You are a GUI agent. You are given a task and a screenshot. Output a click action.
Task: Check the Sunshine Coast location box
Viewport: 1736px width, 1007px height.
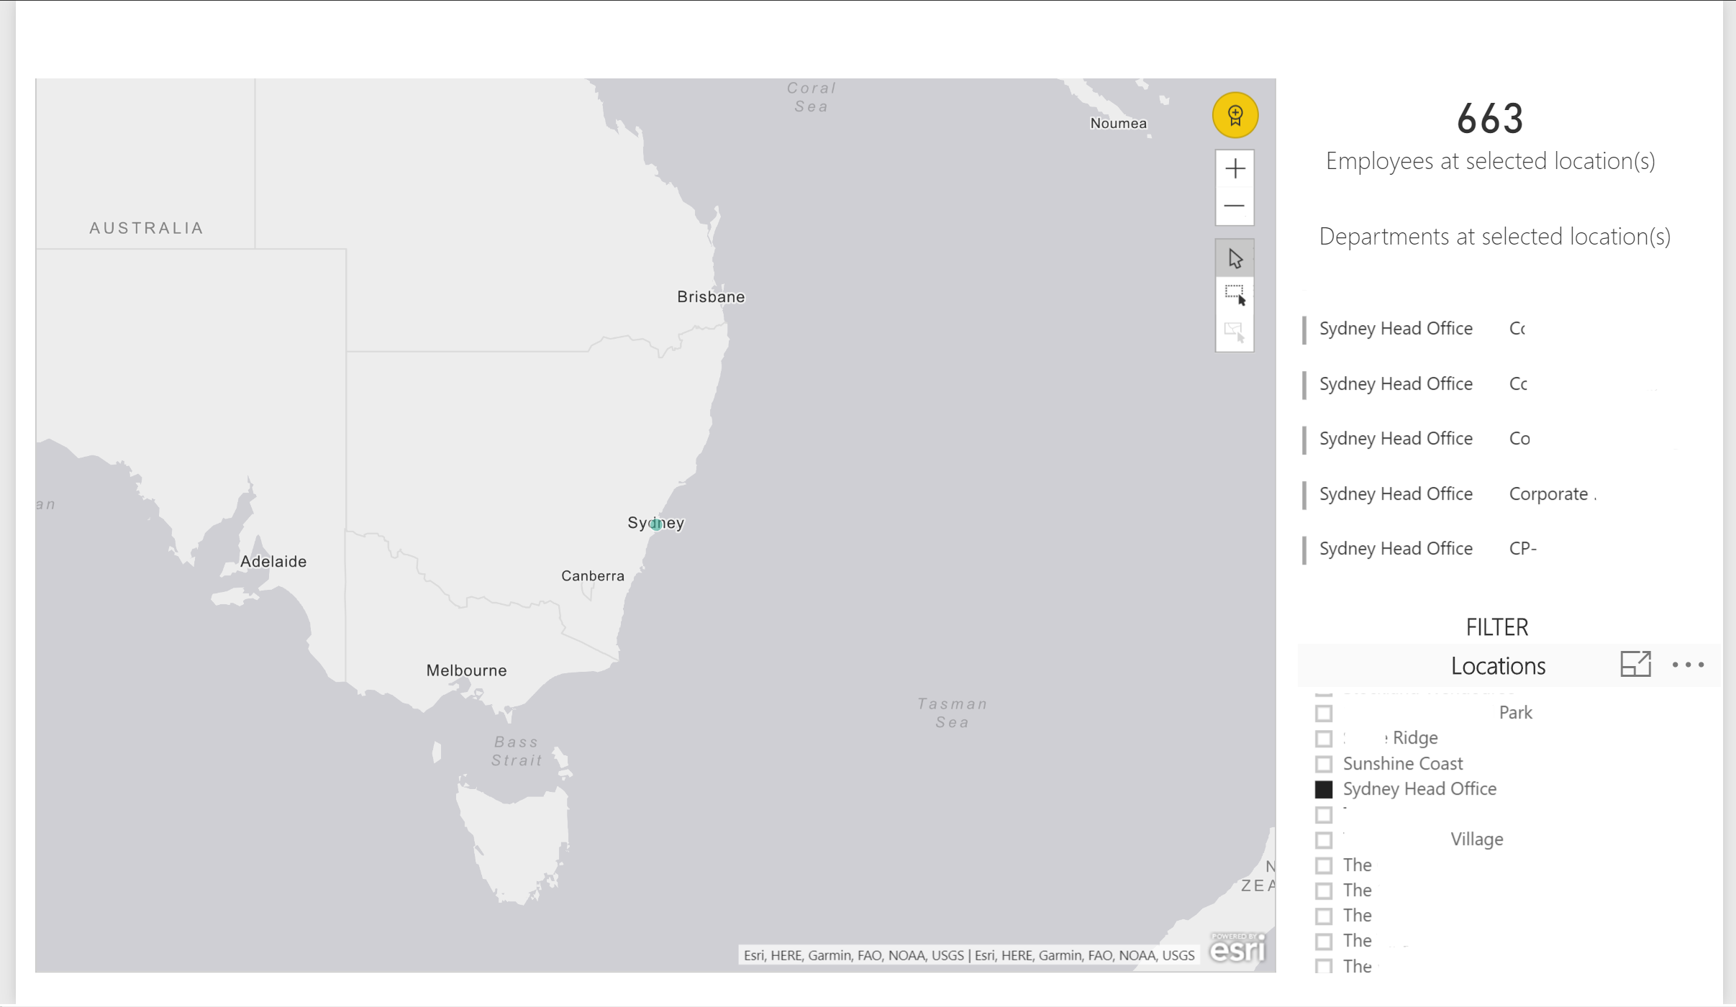(x=1324, y=764)
